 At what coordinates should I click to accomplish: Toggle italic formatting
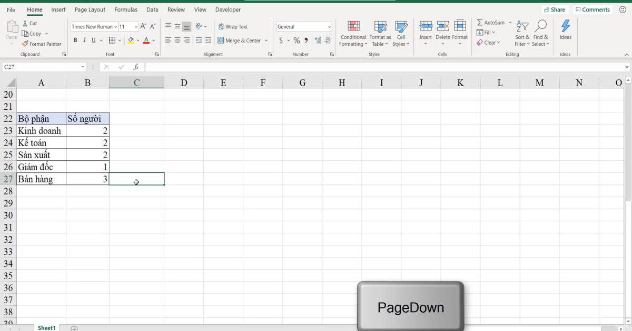[x=84, y=40]
